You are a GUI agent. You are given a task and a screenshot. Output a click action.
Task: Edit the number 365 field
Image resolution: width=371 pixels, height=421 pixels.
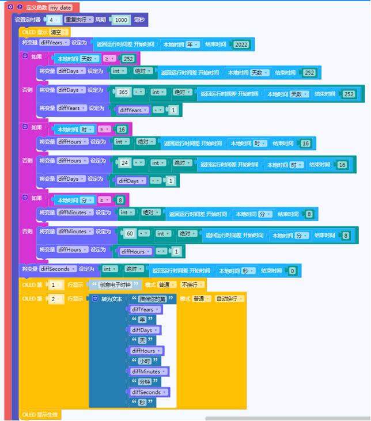[123, 92]
